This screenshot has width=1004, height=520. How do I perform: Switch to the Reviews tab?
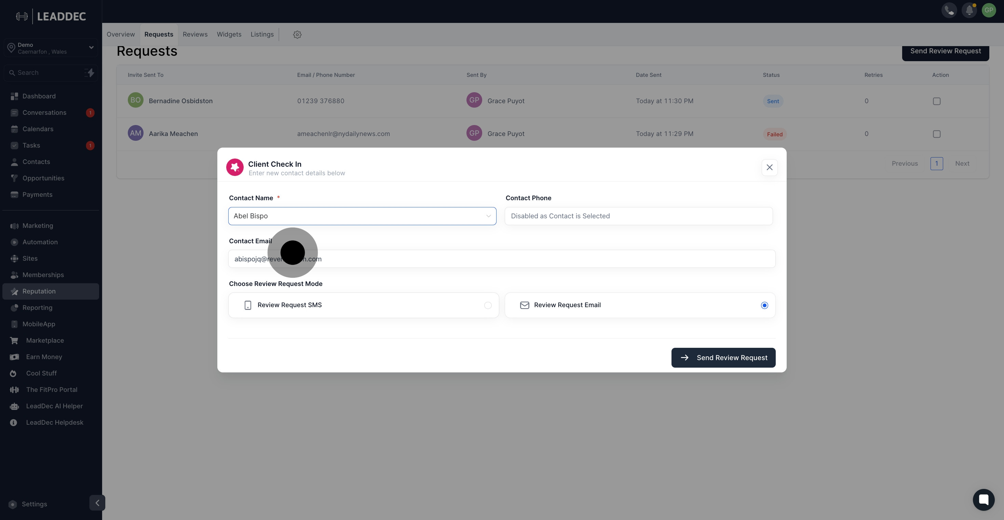pyautogui.click(x=195, y=34)
